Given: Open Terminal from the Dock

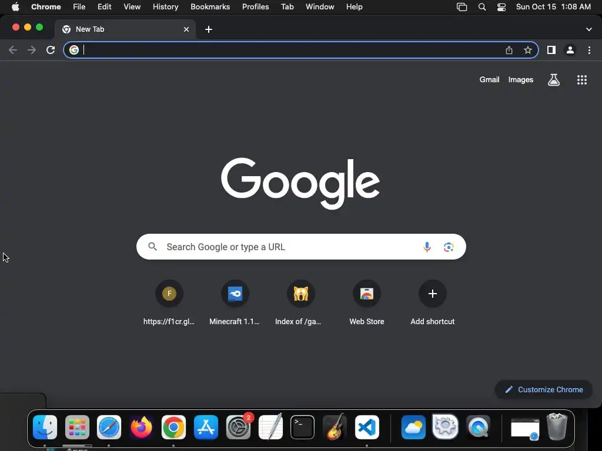Looking at the screenshot, I should (303, 427).
